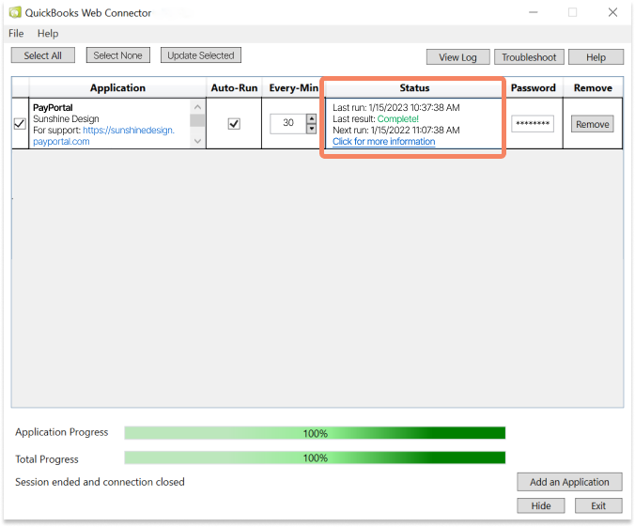
Task: Open the Click for more information link
Action: (384, 141)
